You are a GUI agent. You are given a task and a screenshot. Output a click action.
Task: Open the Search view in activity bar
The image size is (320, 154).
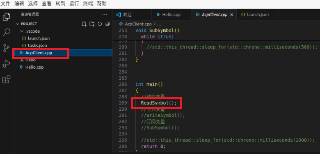[x=7, y=32]
